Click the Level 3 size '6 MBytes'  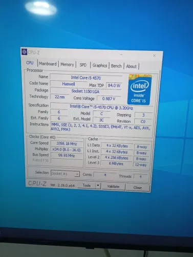click(116, 163)
